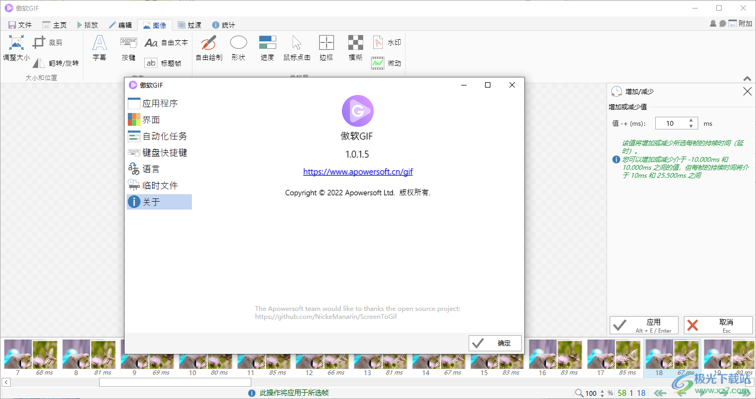Open the Border (边框) tool
756x399 pixels.
point(327,48)
